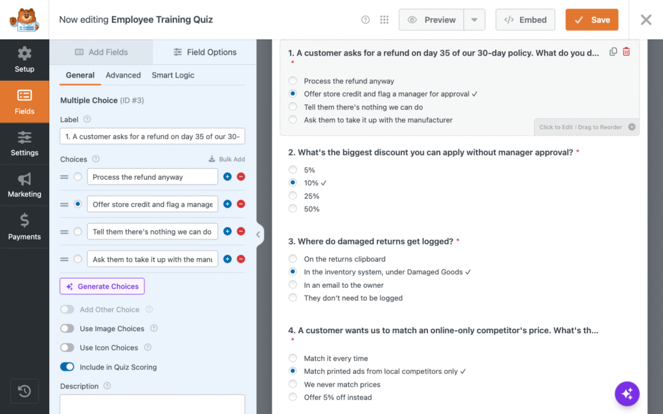Viewport: 663px width, 414px height.
Task: Select question 4 competitor's price heading
Action: tap(443, 331)
